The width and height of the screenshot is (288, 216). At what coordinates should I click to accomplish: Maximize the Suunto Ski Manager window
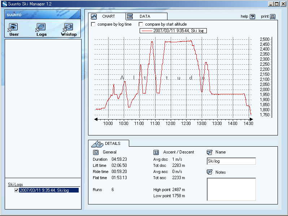[x=276, y=4]
